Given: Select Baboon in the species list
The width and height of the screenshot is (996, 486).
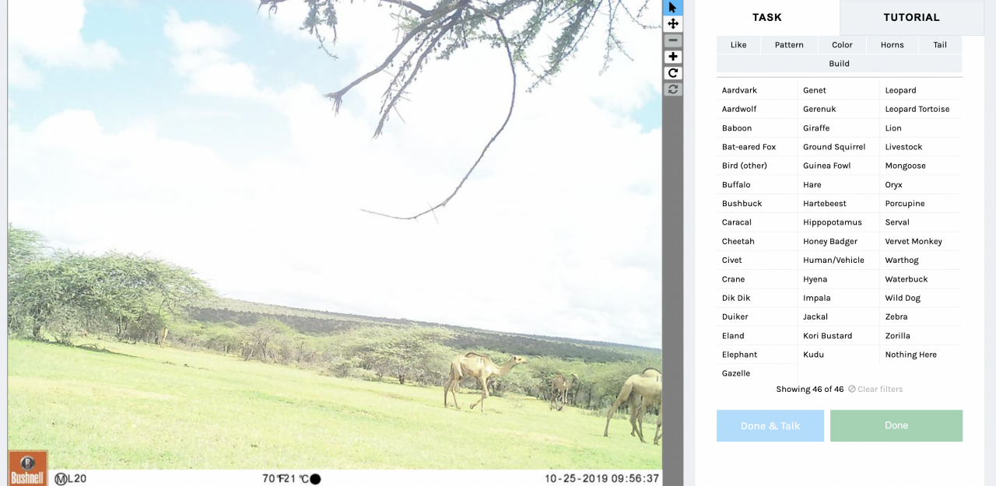Looking at the screenshot, I should point(757,128).
